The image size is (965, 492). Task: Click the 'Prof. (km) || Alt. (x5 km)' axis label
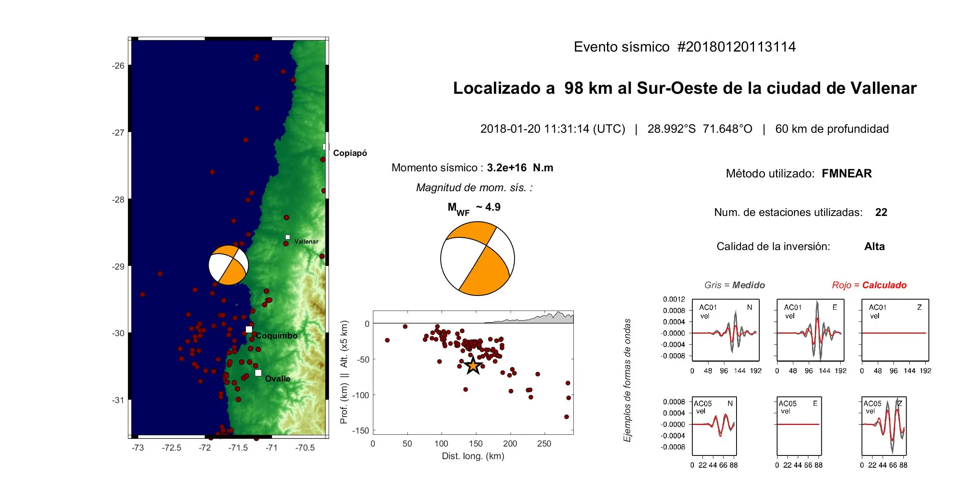pyautogui.click(x=344, y=372)
